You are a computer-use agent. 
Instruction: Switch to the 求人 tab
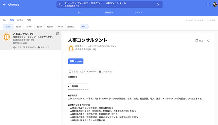tap(80, 12)
